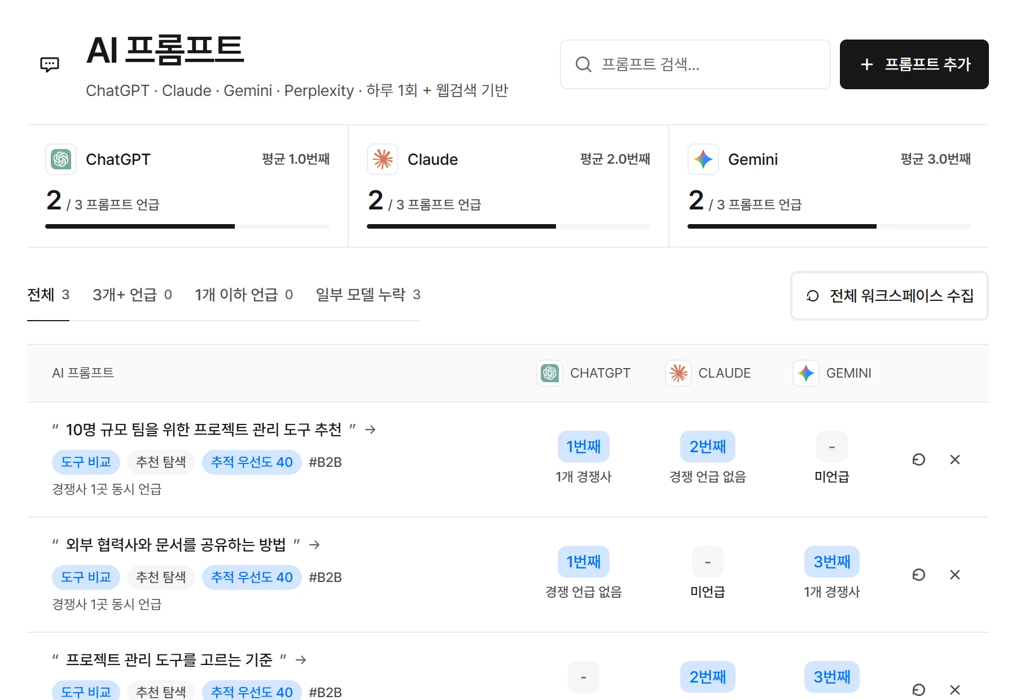Viewport: 1016px width, 700px height.
Task: Click the search magnifier icon
Action: point(583,64)
